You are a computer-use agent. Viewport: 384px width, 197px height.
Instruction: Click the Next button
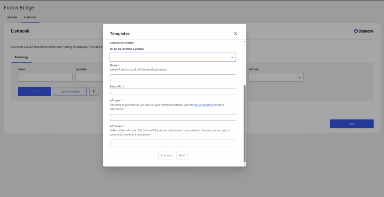tap(182, 155)
